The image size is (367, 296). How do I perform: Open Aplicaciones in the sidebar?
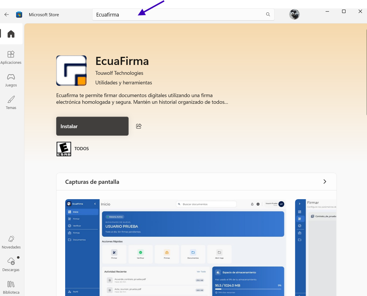coord(11,57)
